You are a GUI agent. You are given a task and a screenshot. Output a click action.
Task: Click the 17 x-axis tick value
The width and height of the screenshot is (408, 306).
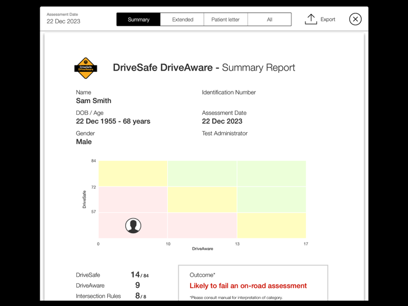click(x=306, y=244)
